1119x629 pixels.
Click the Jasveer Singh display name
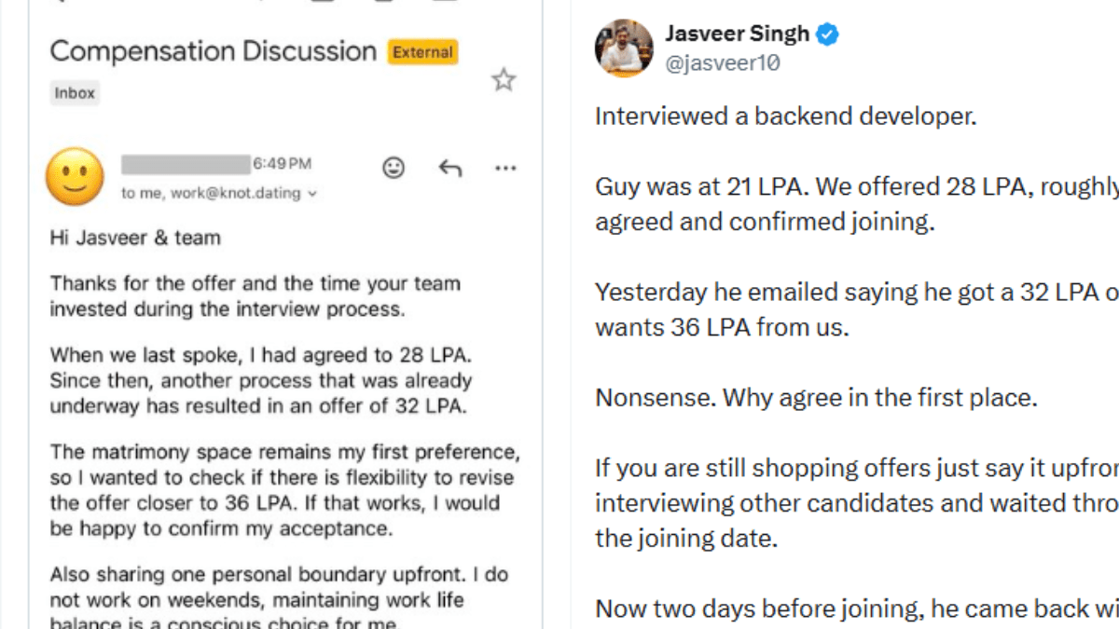point(737,34)
